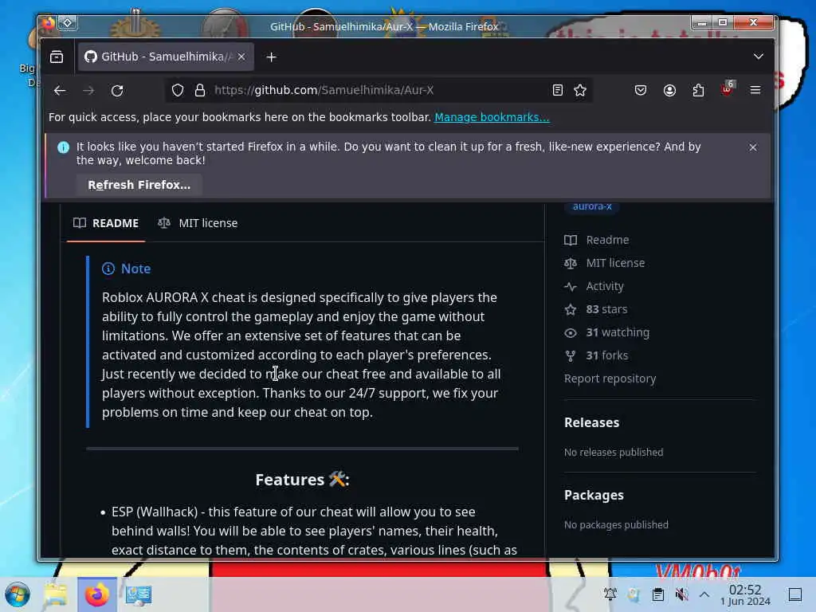Click the address bar URL field
The width and height of the screenshot is (816, 612).
point(380,90)
